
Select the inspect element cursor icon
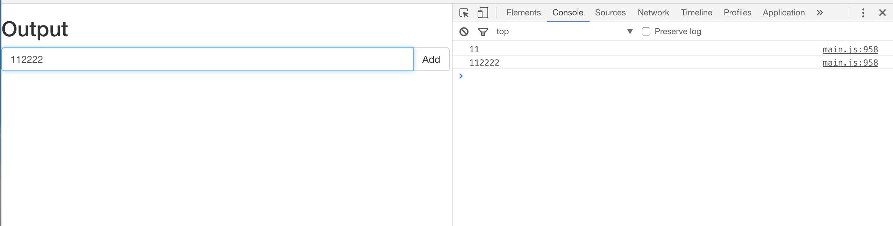click(x=464, y=13)
